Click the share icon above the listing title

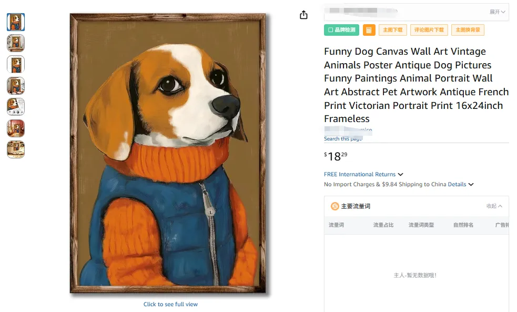coord(303,15)
